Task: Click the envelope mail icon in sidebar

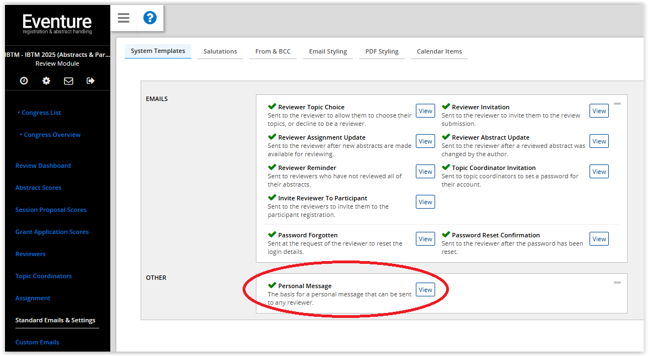Action: (x=68, y=81)
